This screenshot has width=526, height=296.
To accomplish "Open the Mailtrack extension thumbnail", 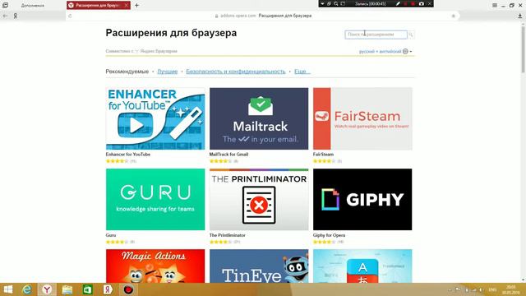I will (259, 118).
